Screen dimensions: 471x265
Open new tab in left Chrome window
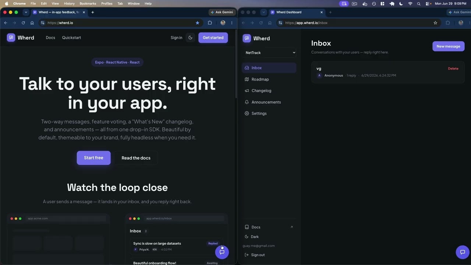(92, 12)
